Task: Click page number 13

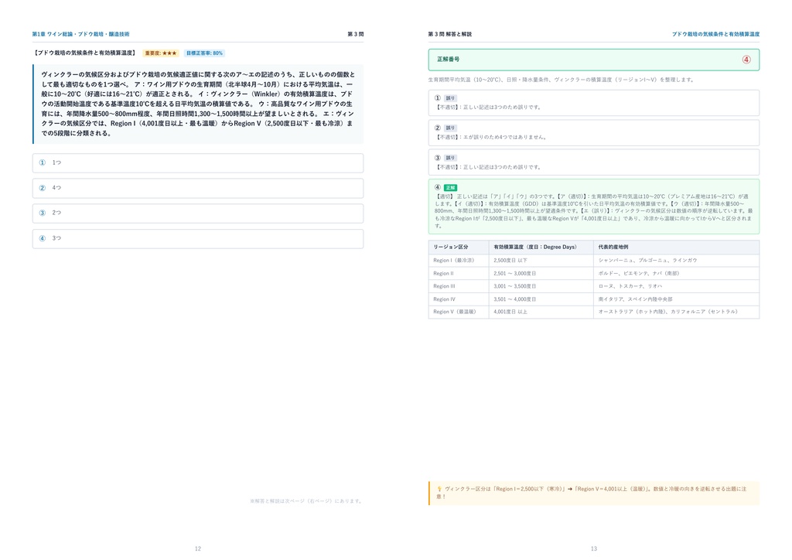Action: [x=594, y=548]
